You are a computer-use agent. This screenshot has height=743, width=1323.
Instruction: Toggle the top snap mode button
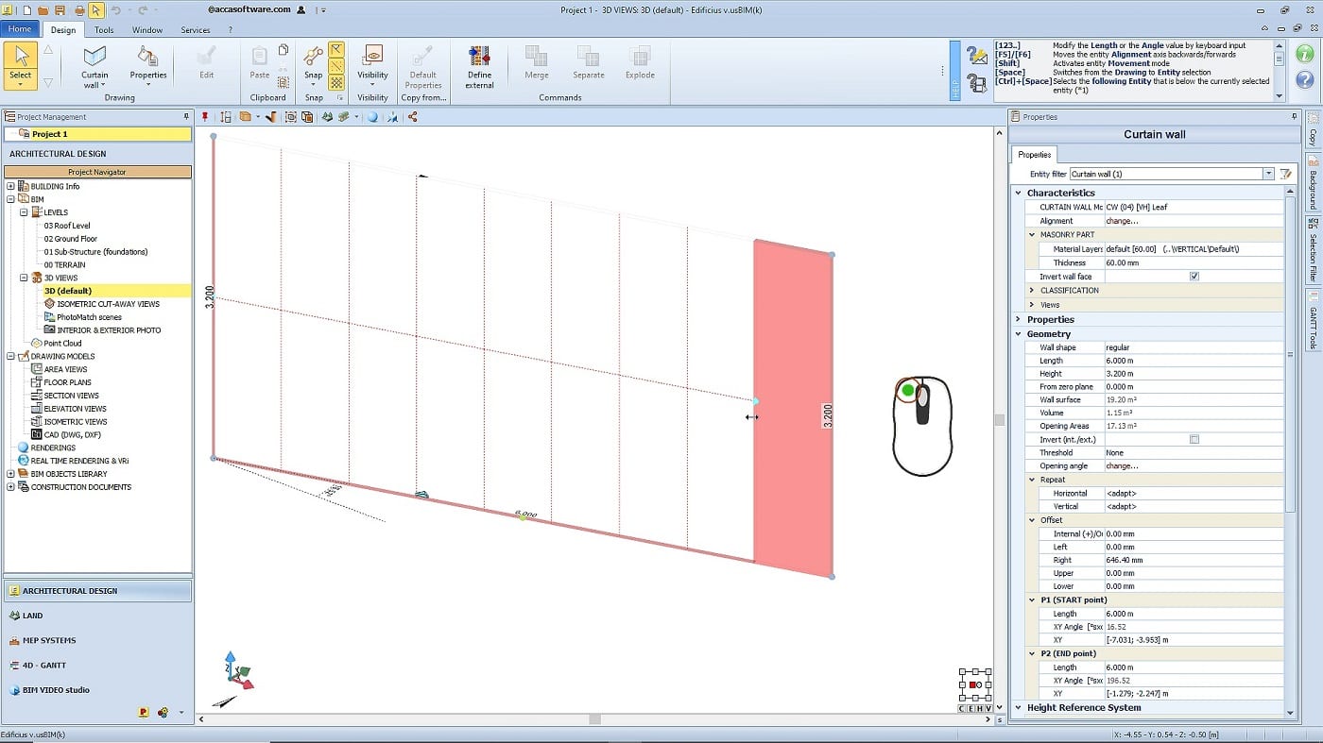pos(336,50)
